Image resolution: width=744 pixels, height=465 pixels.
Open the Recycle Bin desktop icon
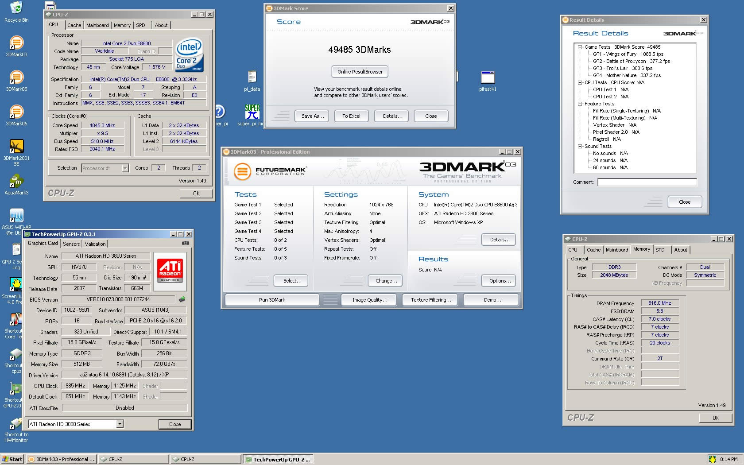click(x=16, y=12)
